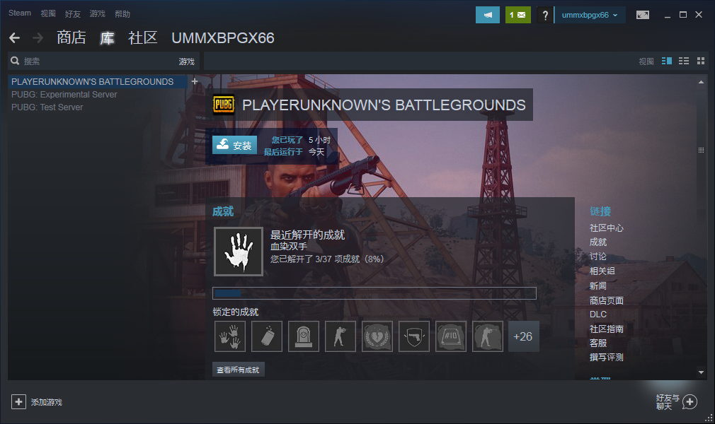This screenshot has height=424, width=715.
Task: Click 添加游戏 label
Action: coord(47,402)
